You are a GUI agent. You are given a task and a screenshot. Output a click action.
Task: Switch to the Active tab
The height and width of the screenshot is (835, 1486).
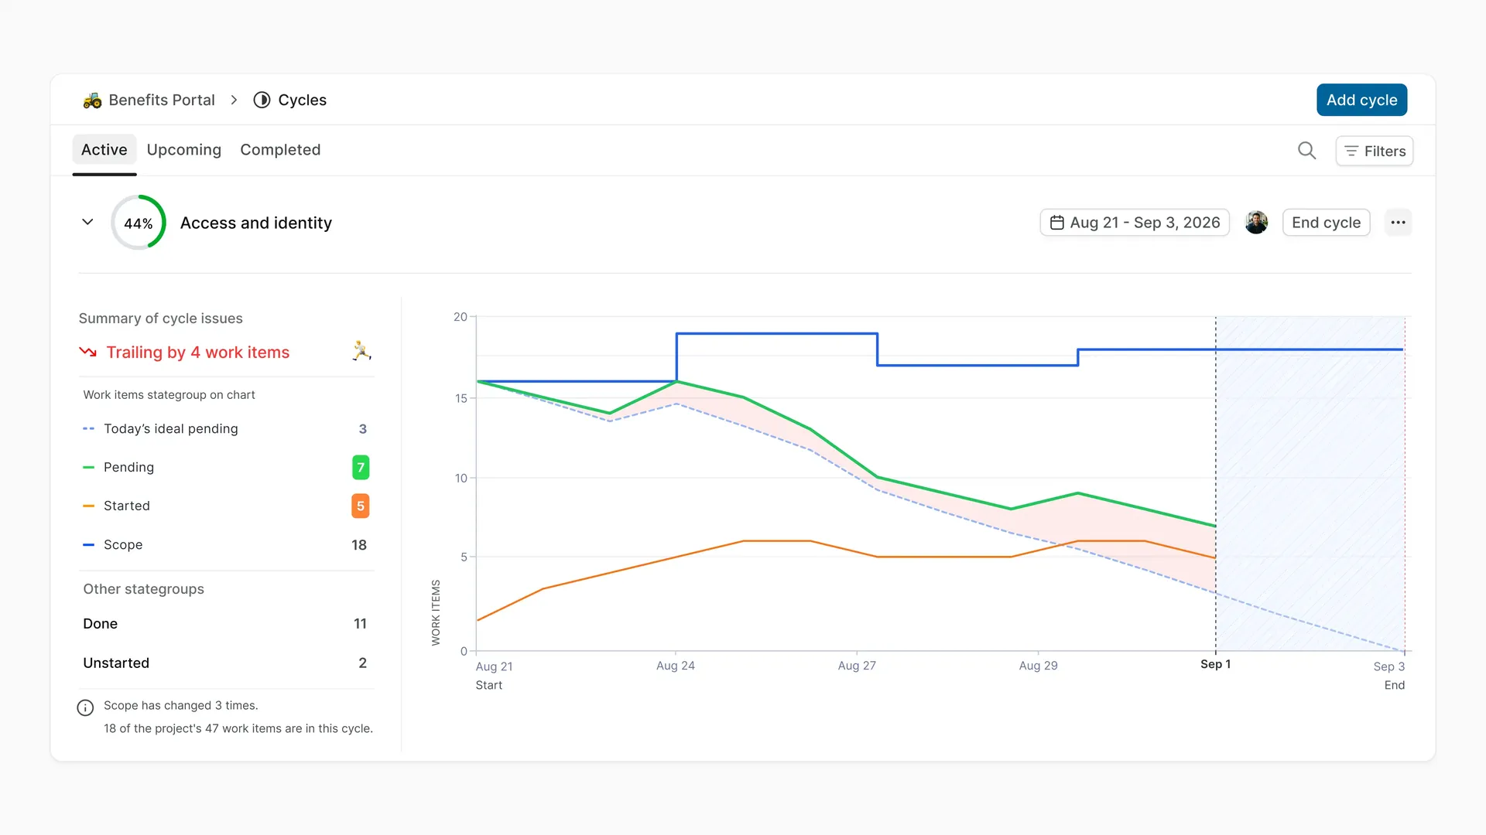pyautogui.click(x=104, y=150)
